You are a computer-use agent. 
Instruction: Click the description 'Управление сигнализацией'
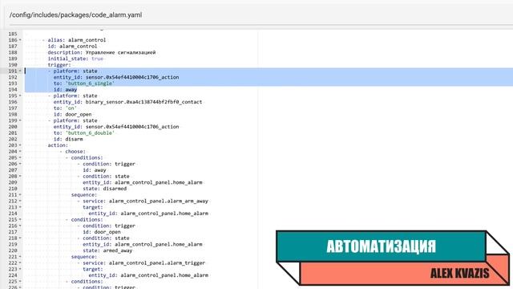pyautogui.click(x=120, y=52)
